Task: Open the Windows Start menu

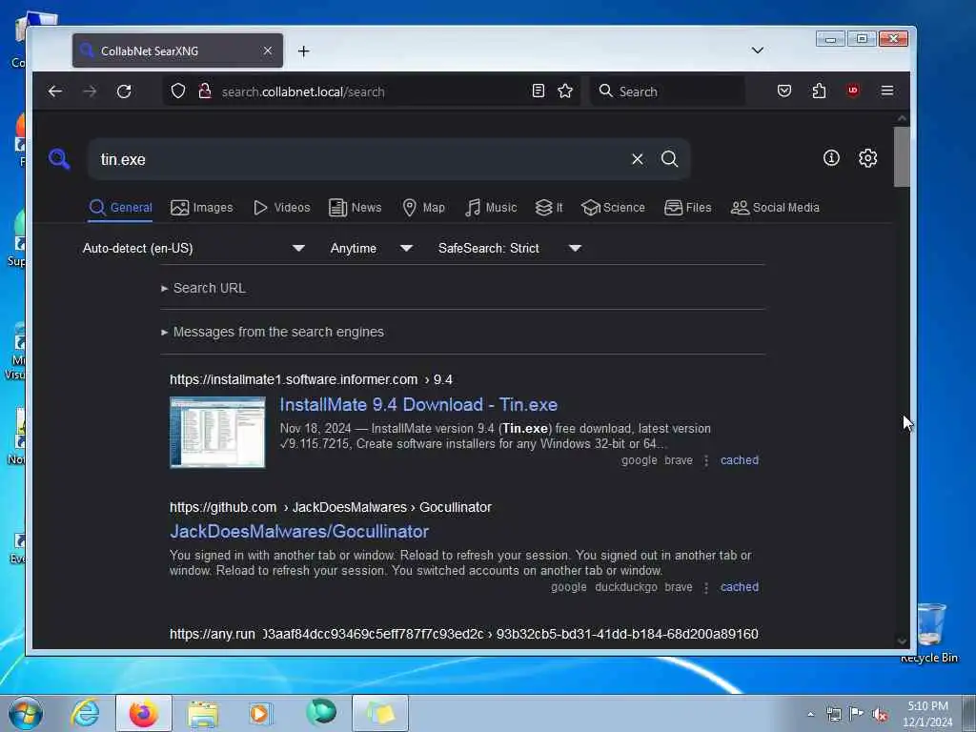Action: (26, 713)
